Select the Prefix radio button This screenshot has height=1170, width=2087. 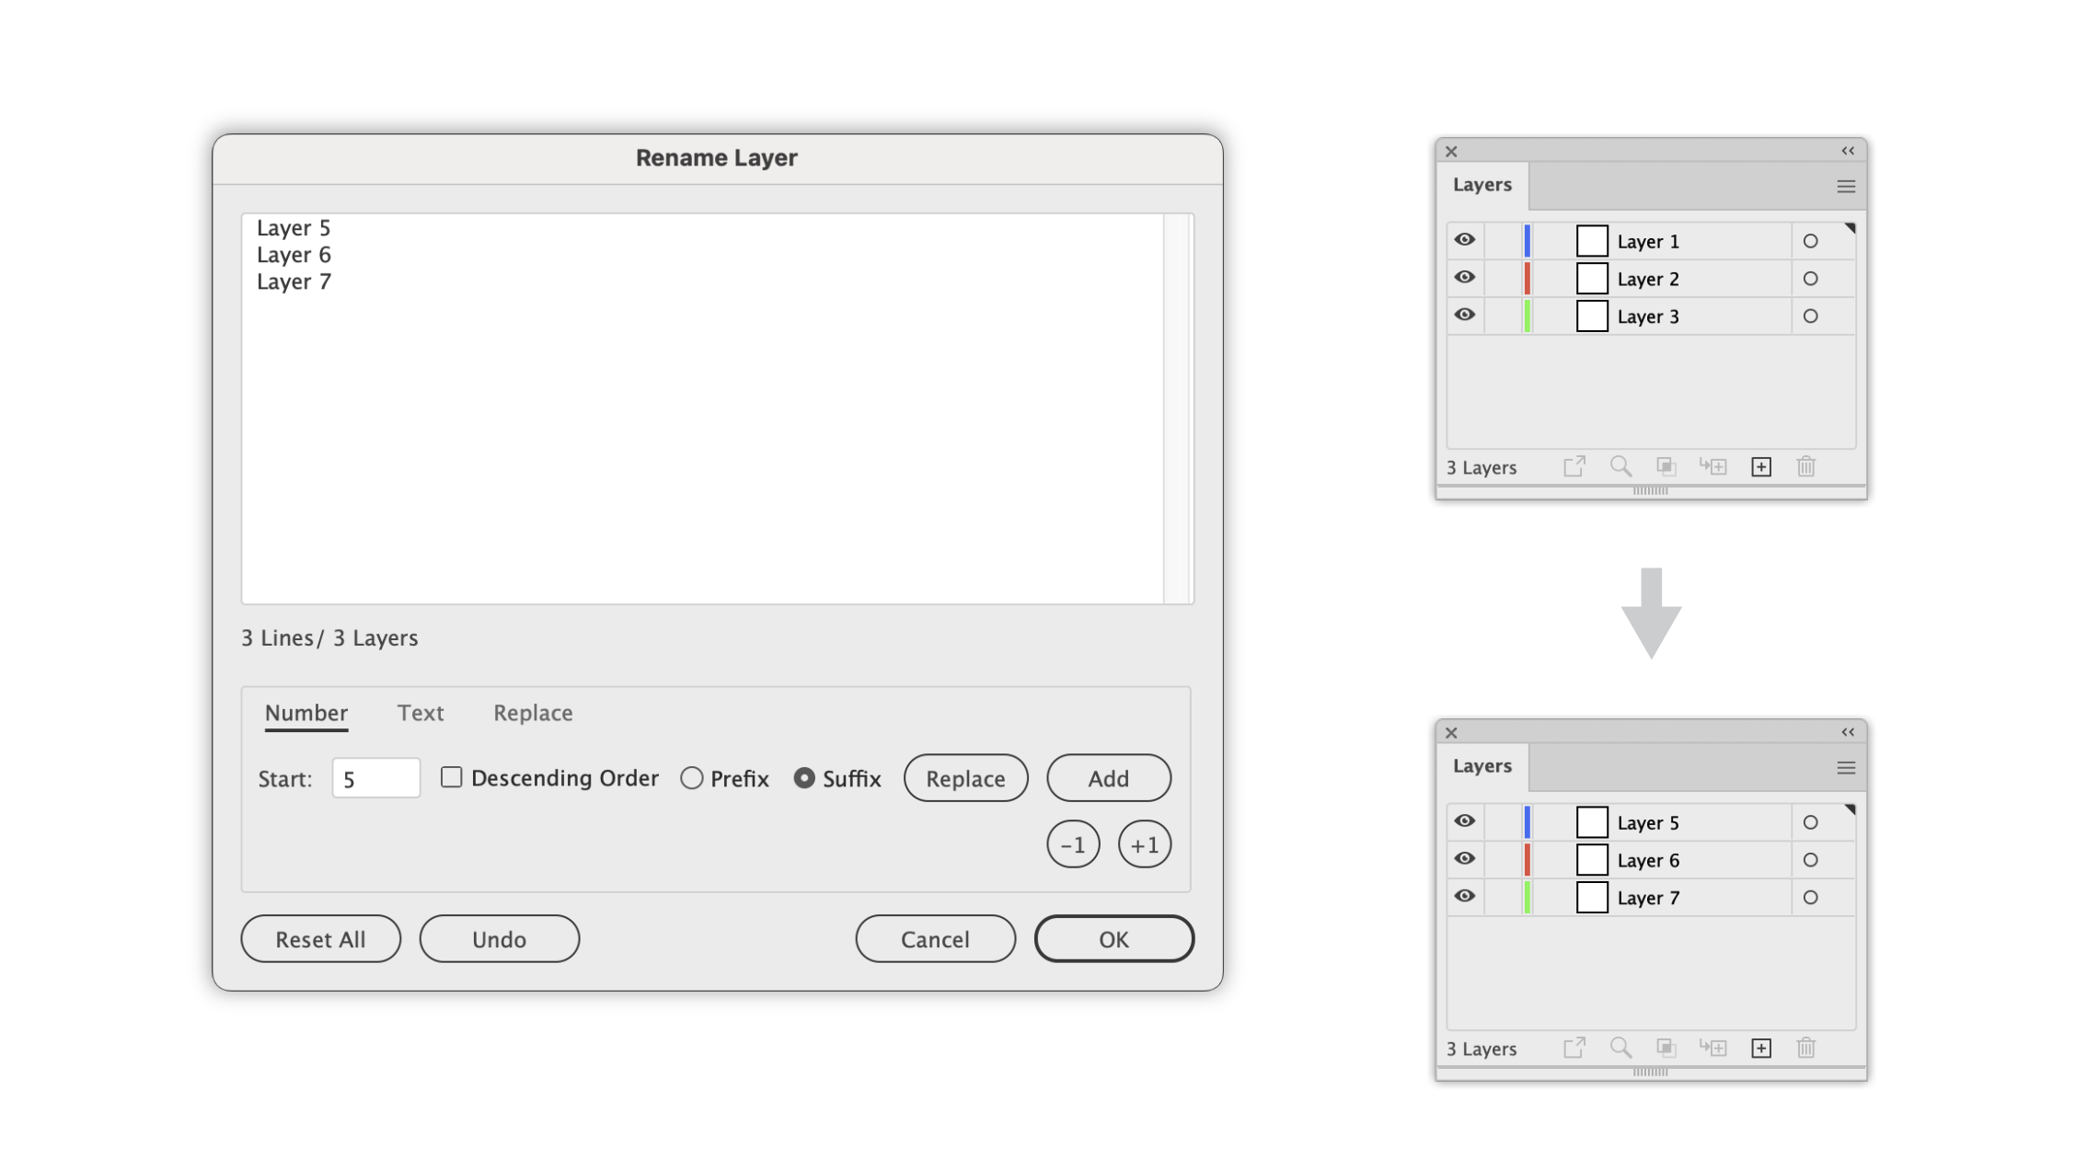point(691,777)
